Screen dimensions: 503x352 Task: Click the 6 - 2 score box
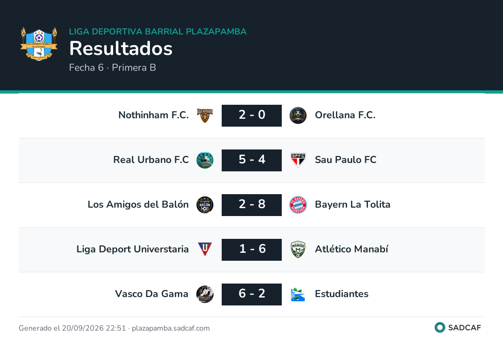[251, 294]
